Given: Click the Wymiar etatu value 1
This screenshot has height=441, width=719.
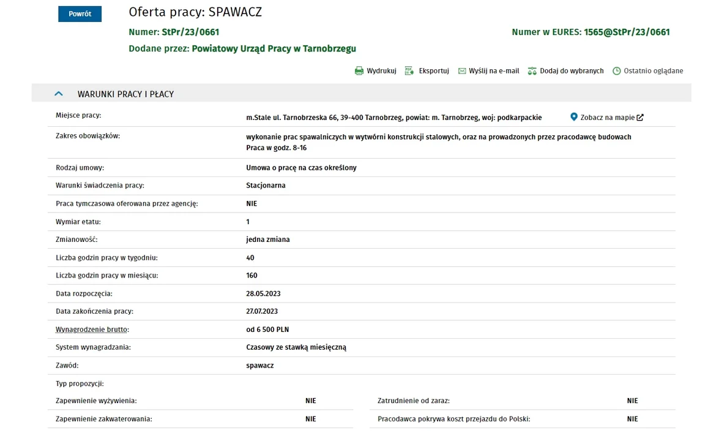Looking at the screenshot, I should click(248, 222).
